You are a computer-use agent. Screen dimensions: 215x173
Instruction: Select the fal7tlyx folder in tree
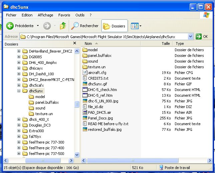pyautogui.click(x=35, y=137)
